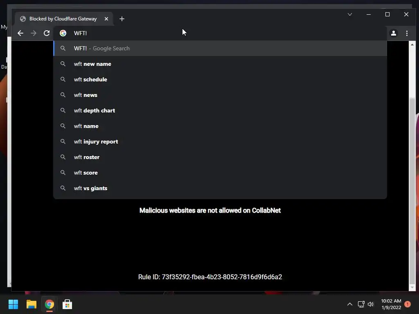419x314 pixels.
Task: Click search icon beside wft depth chart
Action: tap(63, 110)
